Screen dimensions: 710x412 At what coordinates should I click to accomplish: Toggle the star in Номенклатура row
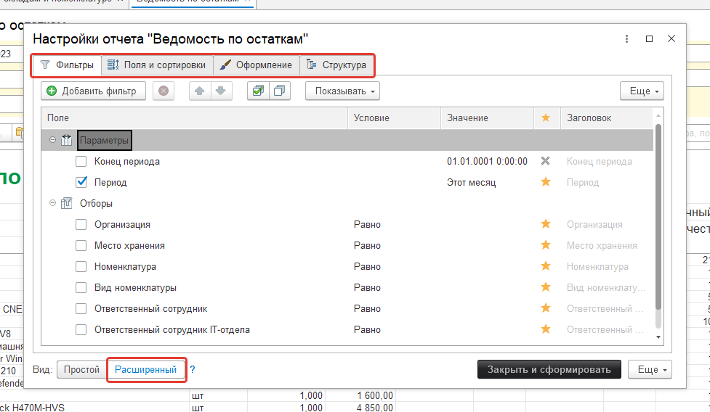pyautogui.click(x=546, y=265)
